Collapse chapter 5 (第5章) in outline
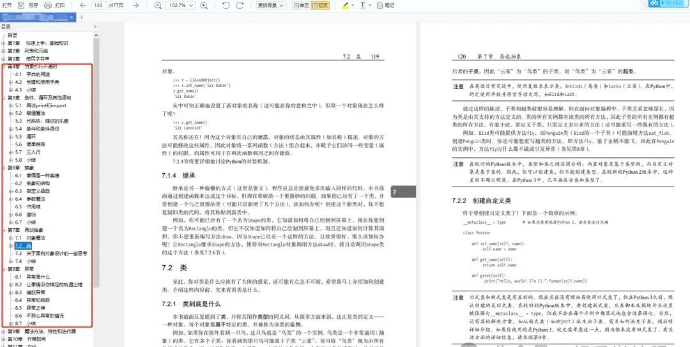The width and height of the screenshot is (690, 347). (x=4, y=97)
